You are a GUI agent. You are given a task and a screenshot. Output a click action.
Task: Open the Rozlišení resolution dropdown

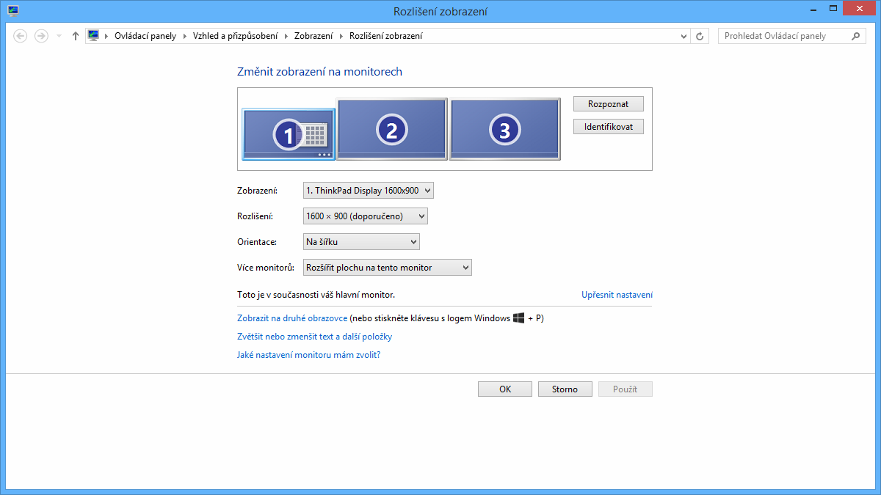365,216
